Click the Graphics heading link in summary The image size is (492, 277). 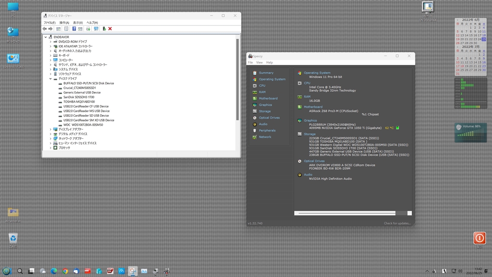310,120
